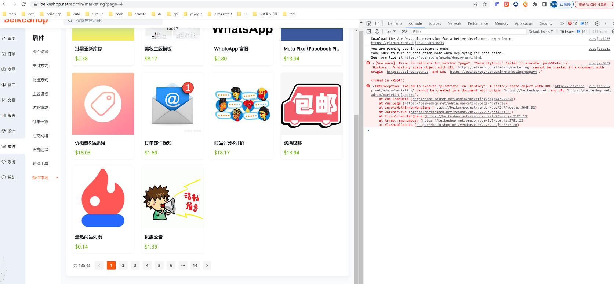Go to the next pagination page arrow
The width and height of the screenshot is (614, 284).
click(207, 265)
